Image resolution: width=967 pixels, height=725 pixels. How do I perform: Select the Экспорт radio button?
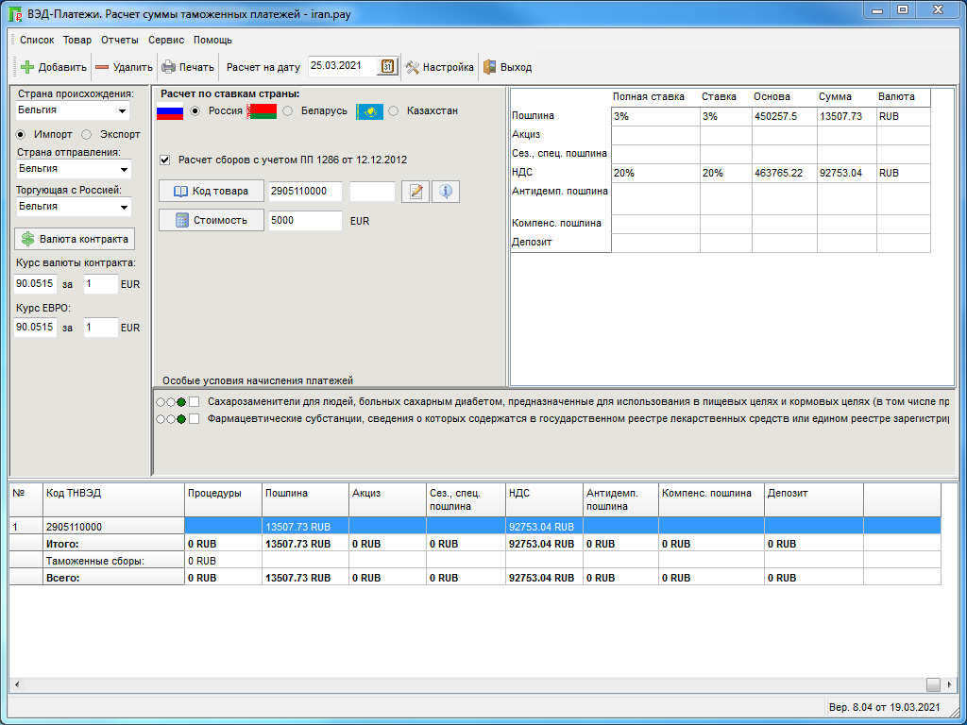[x=87, y=134]
